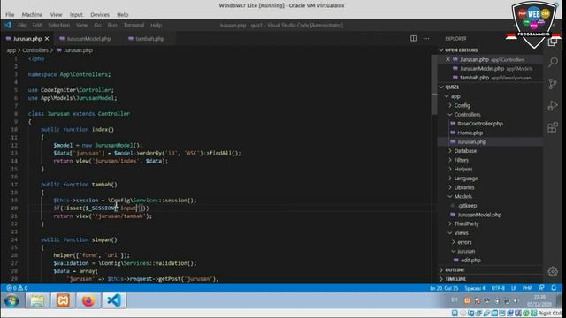Open the Manage gear menu
The width and height of the screenshot is (566, 318).
point(553,271)
